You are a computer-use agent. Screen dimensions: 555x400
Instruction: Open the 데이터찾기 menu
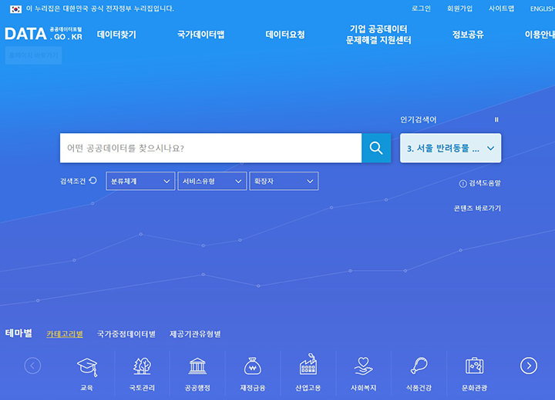(116, 35)
